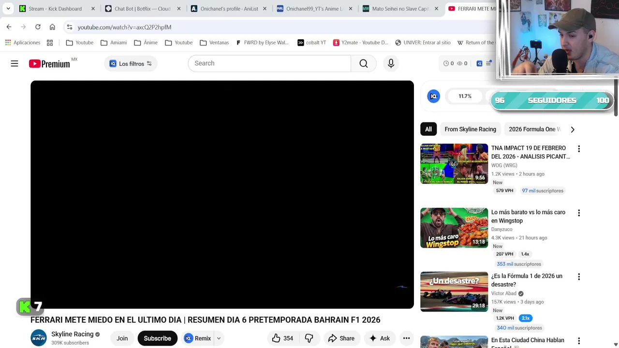Click the blue IQ icon beside 11.7%
This screenshot has height=348, width=619.
[433, 96]
